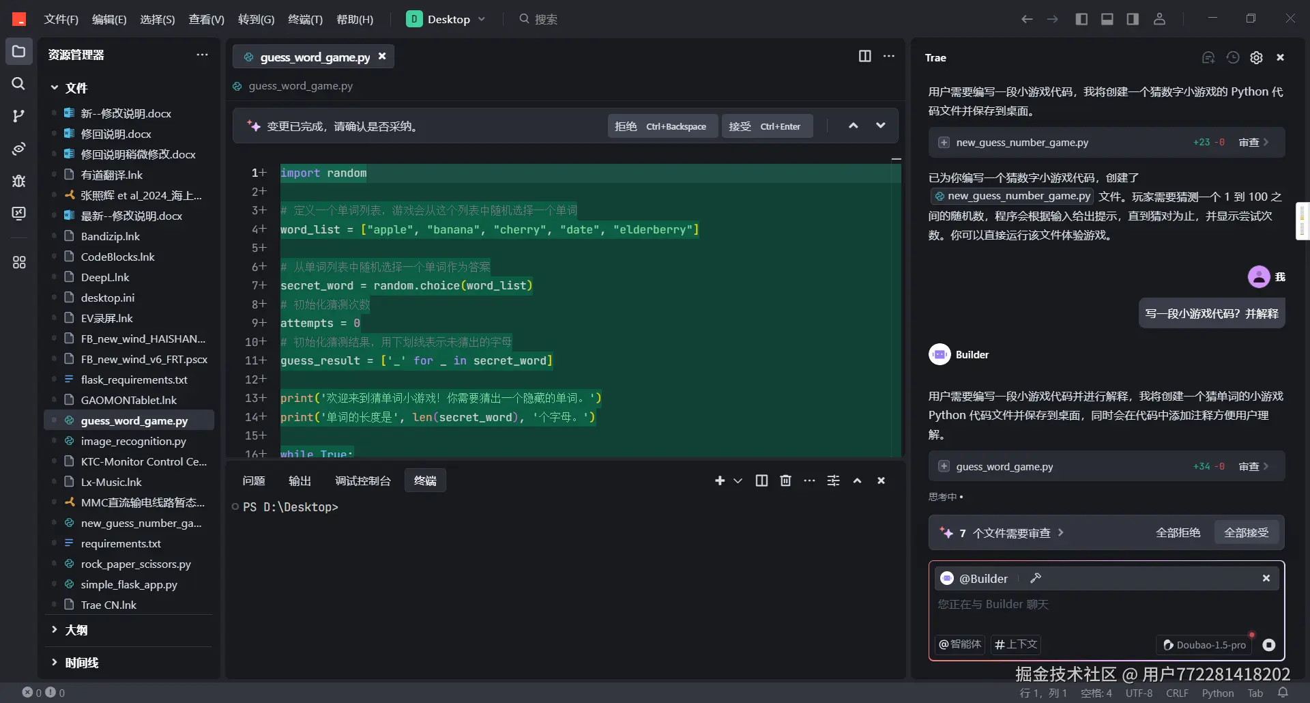Navigate back with the left arrow
Viewport: 1310px width, 703px height.
click(x=1027, y=19)
